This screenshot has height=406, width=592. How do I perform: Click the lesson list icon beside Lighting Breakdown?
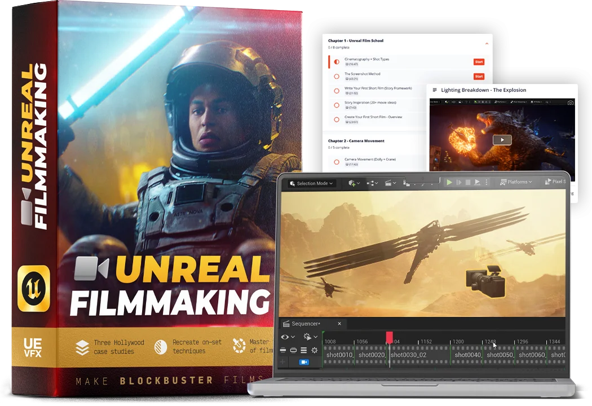coord(435,90)
